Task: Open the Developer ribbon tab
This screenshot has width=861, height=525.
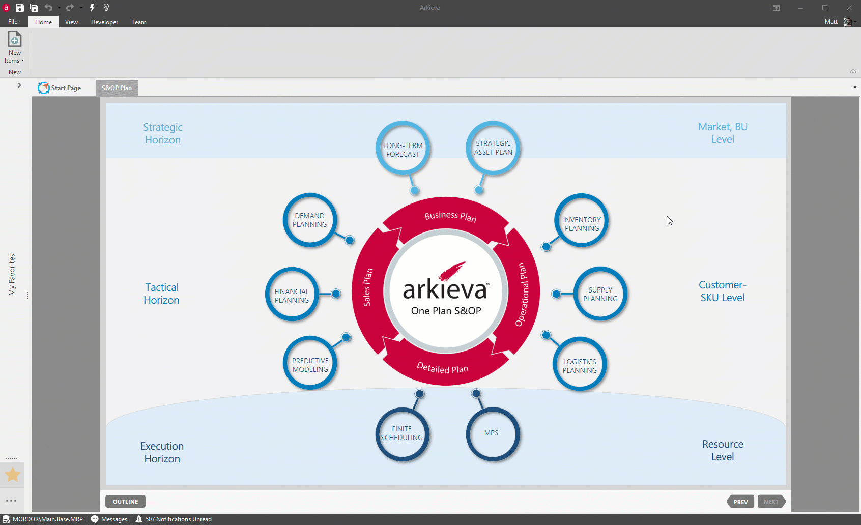Action: [104, 22]
